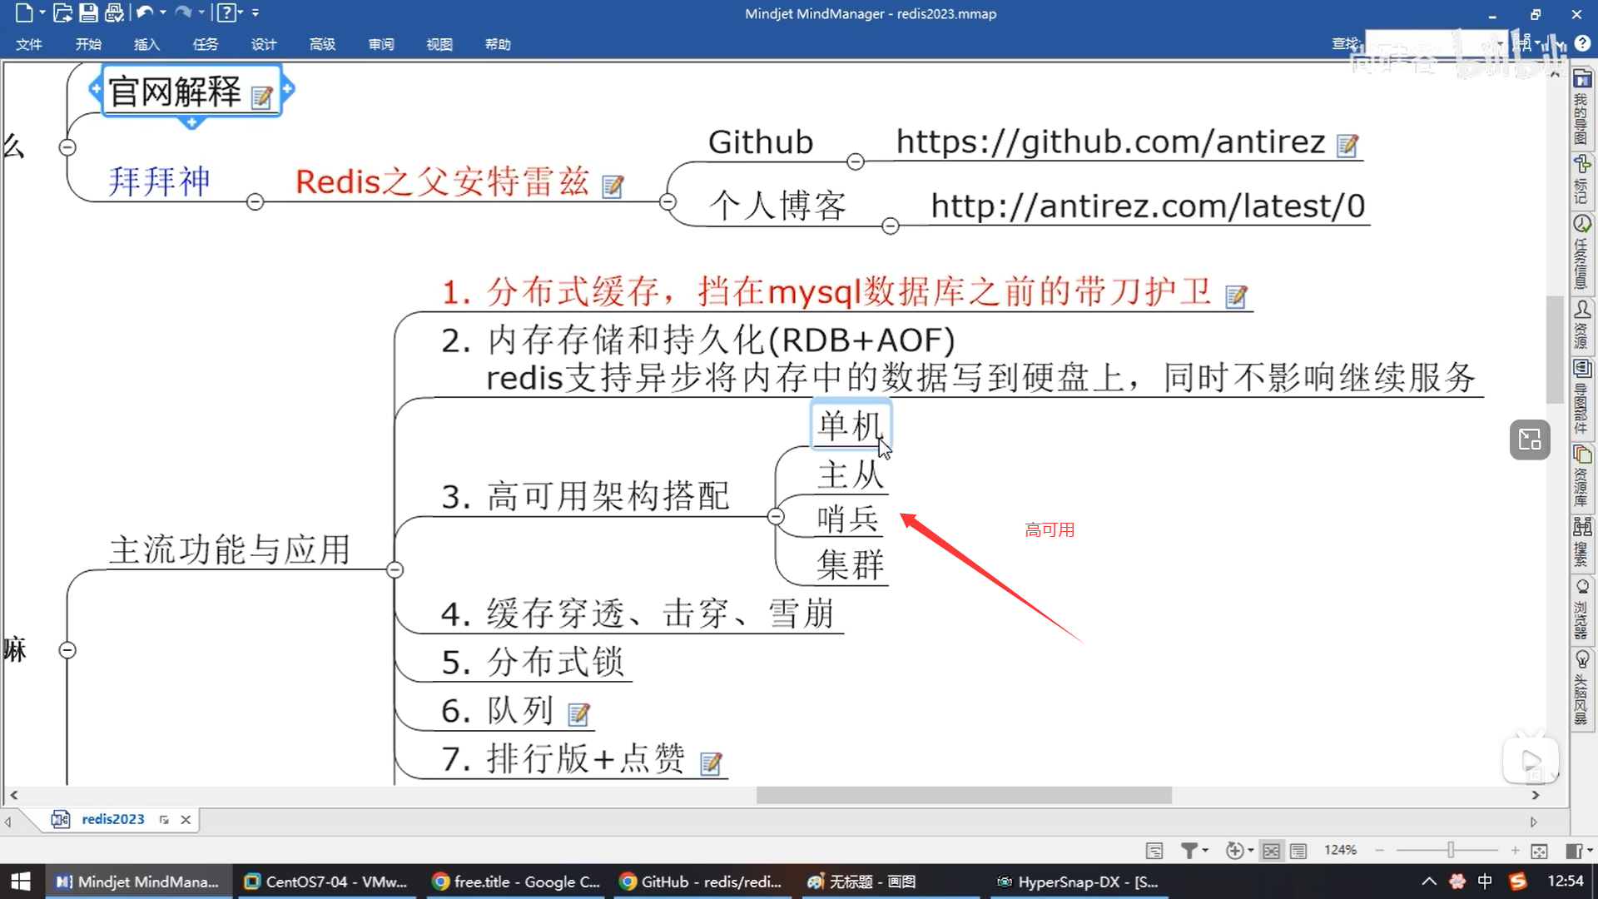Open the notes icon beside 官网解释 topic
1598x899 pixels.
[x=261, y=97]
